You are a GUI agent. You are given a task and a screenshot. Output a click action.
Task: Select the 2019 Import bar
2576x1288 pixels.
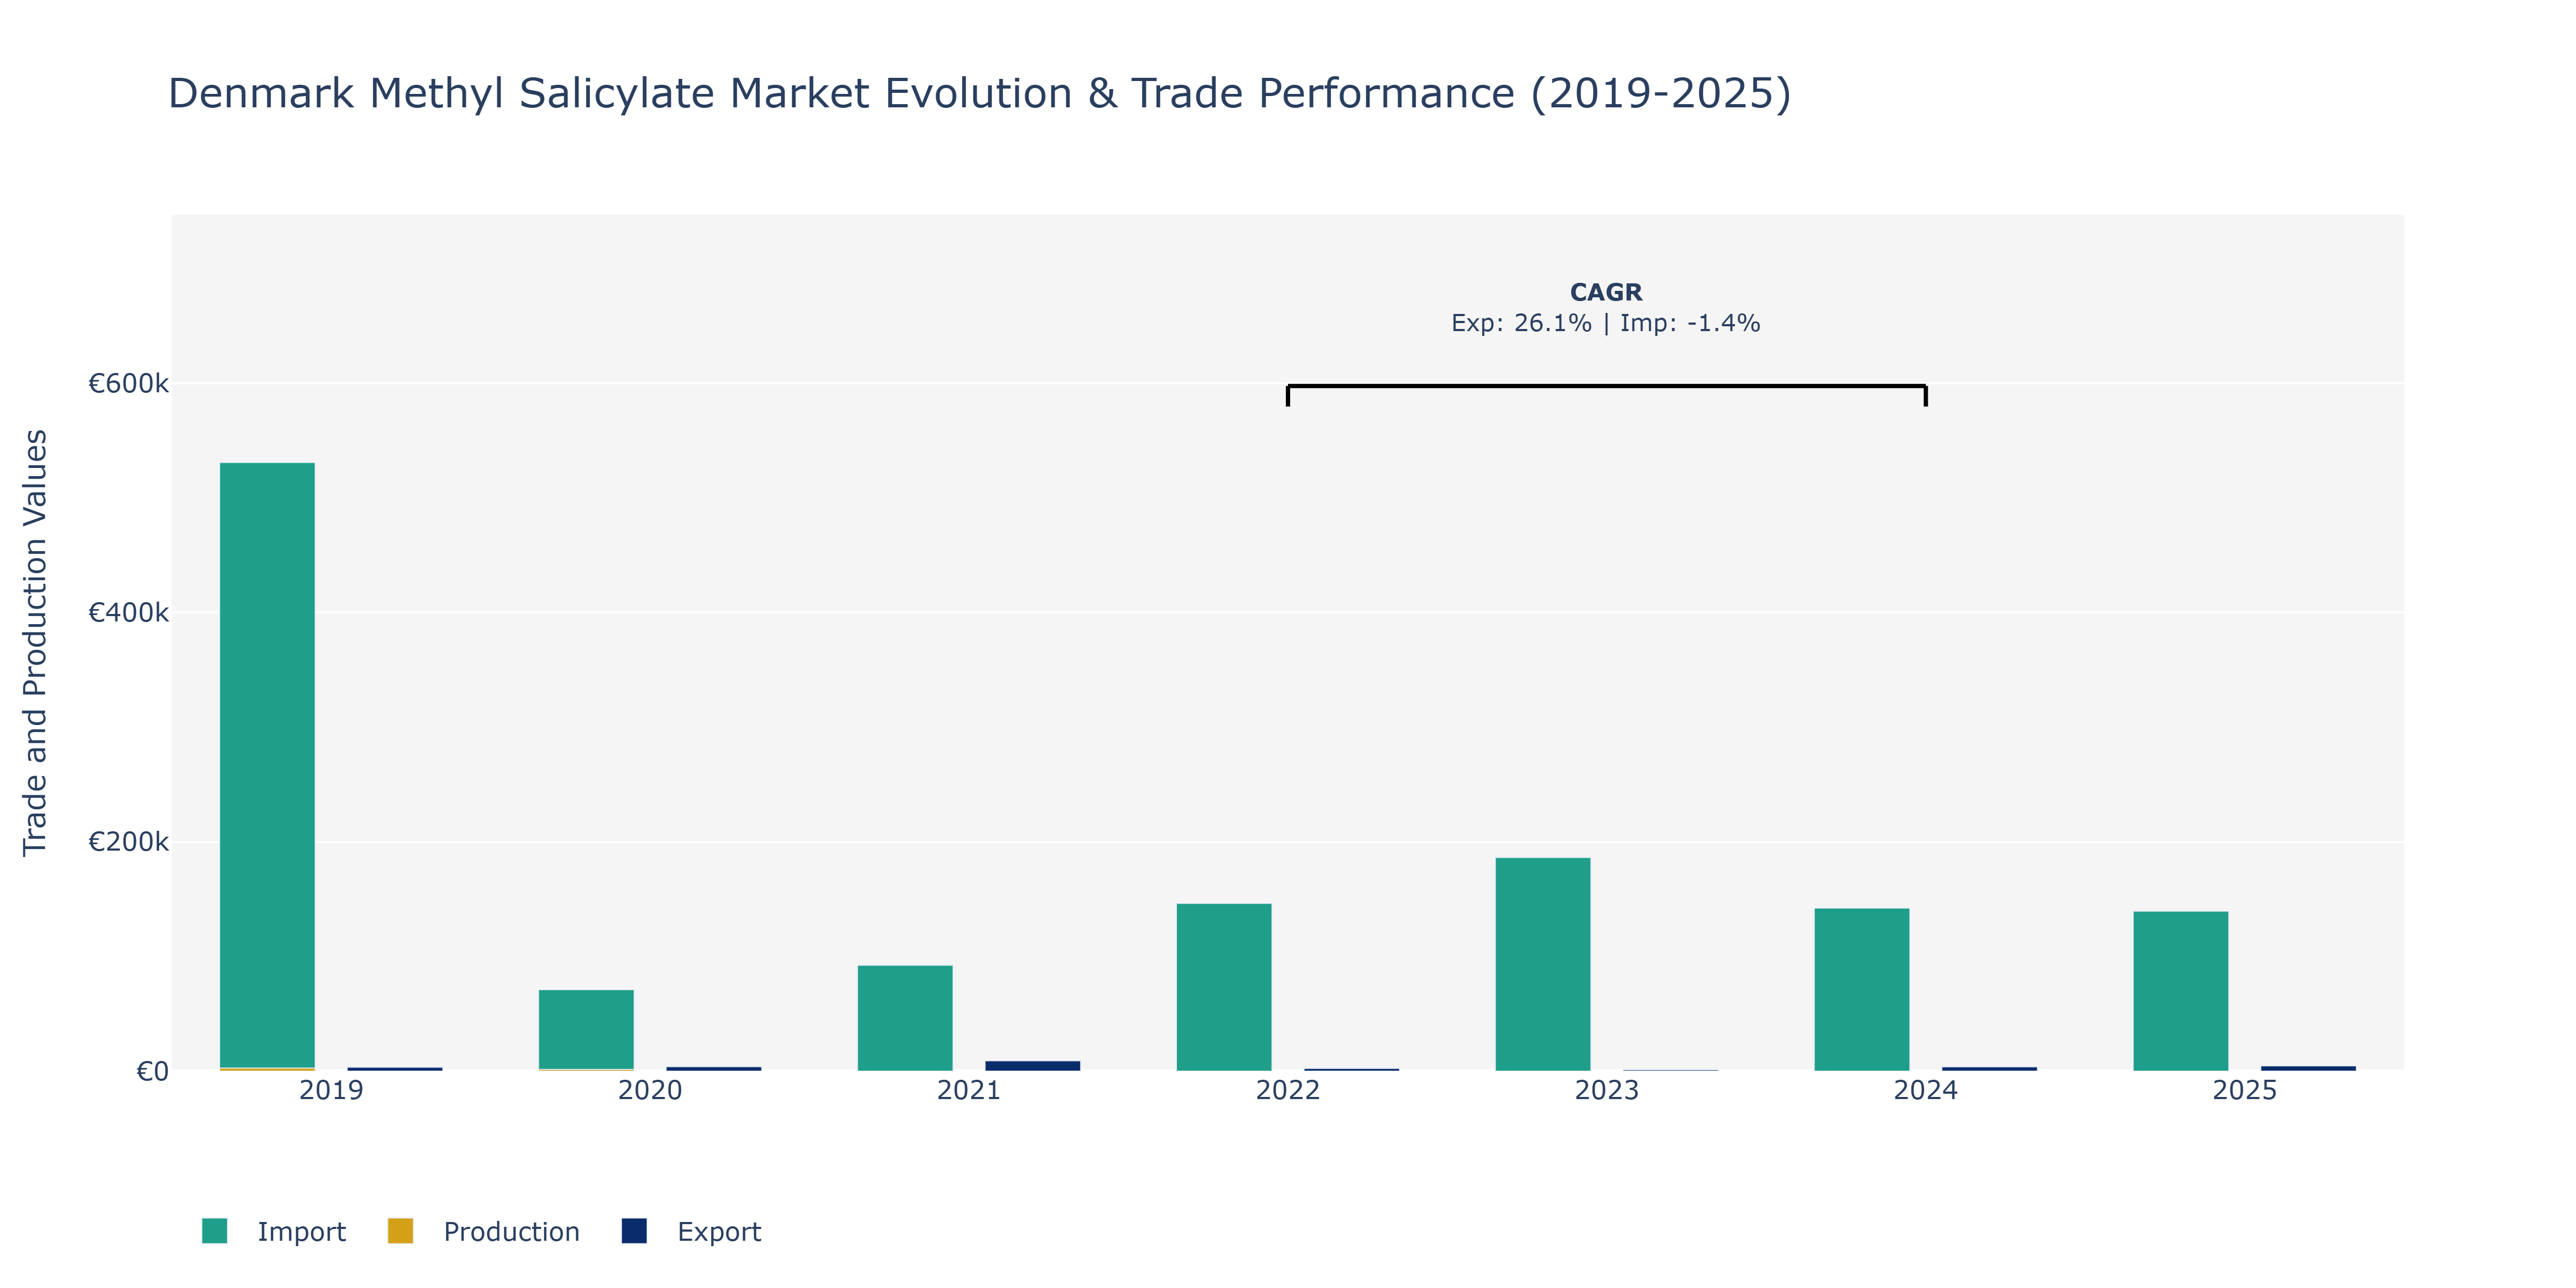coord(267,765)
